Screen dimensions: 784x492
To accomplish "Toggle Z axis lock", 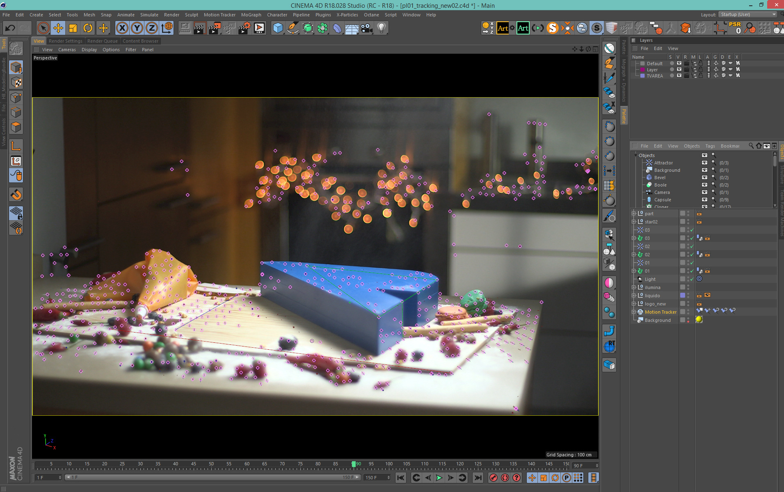I will click(151, 28).
